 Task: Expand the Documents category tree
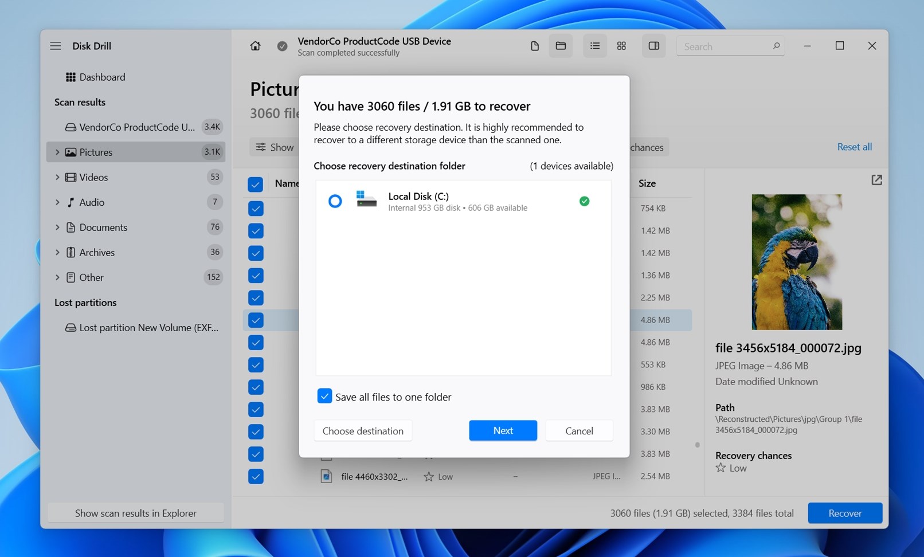coord(57,227)
